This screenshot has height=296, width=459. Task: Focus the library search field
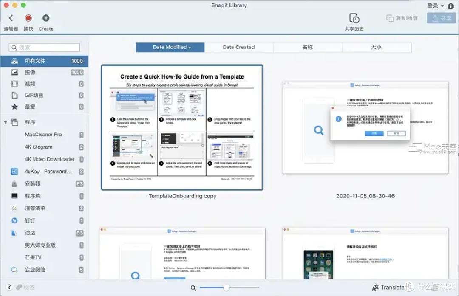(x=45, y=48)
